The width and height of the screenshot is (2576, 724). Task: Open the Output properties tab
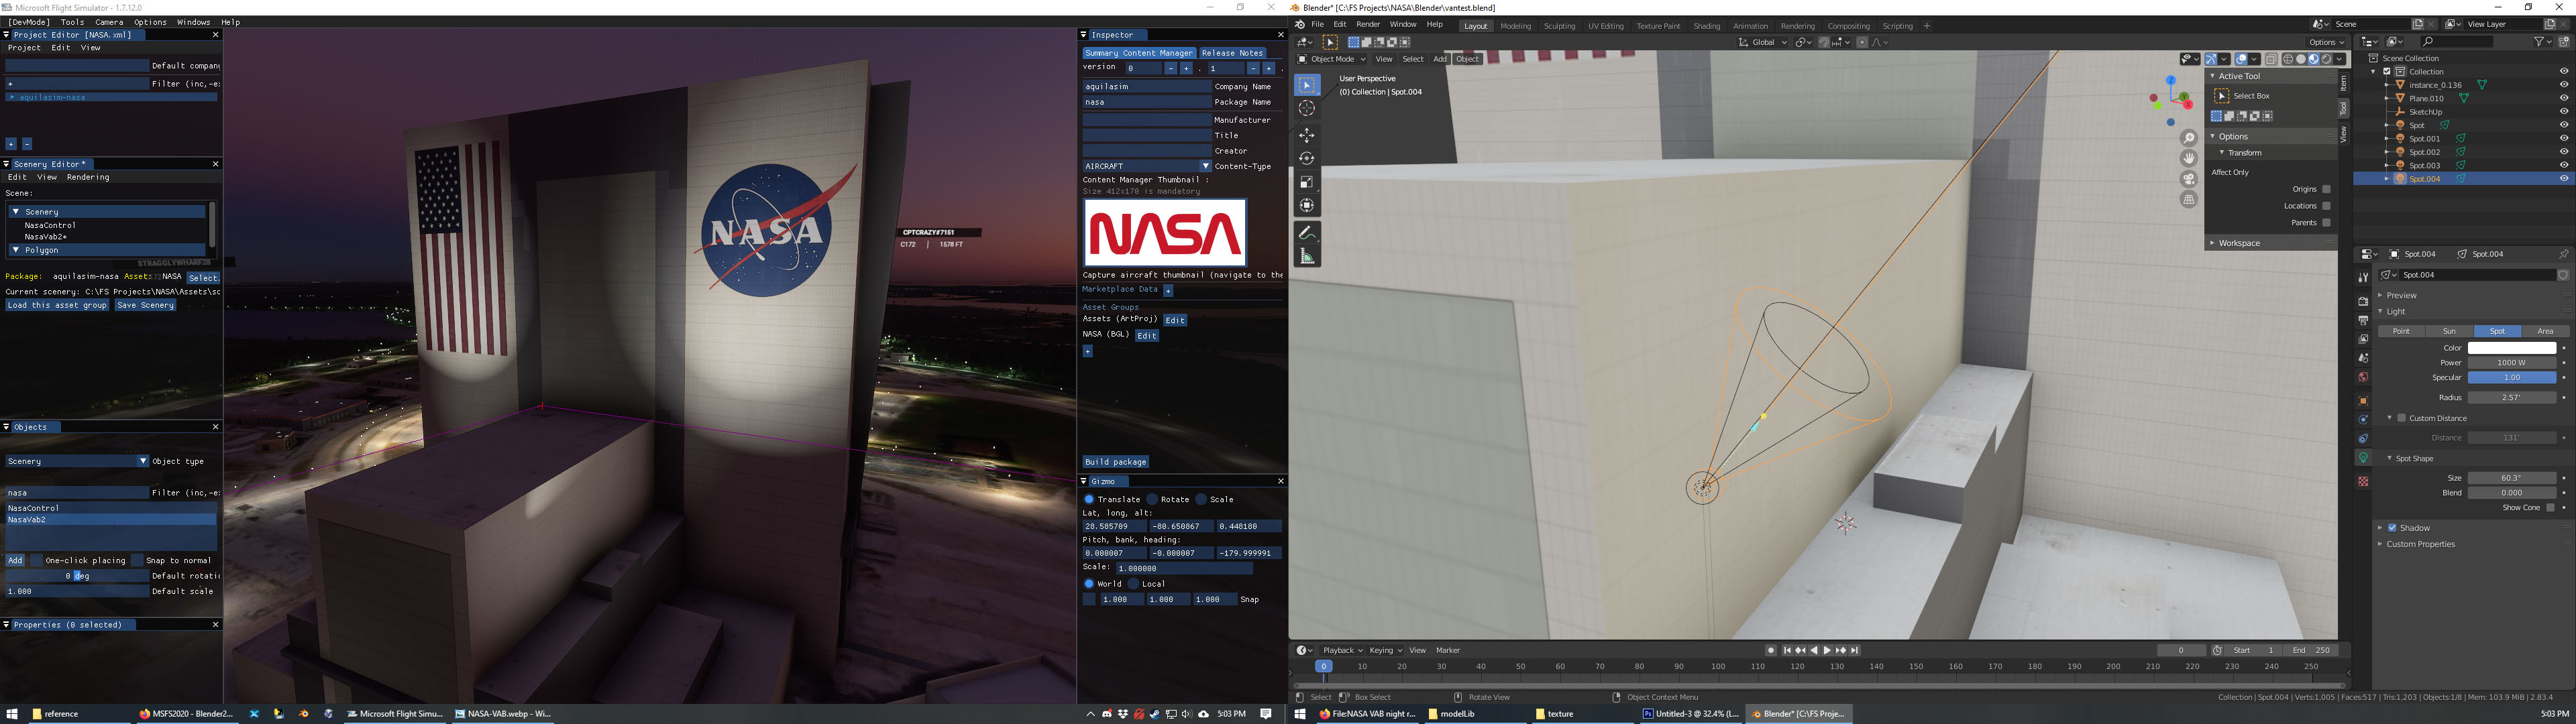(2363, 320)
